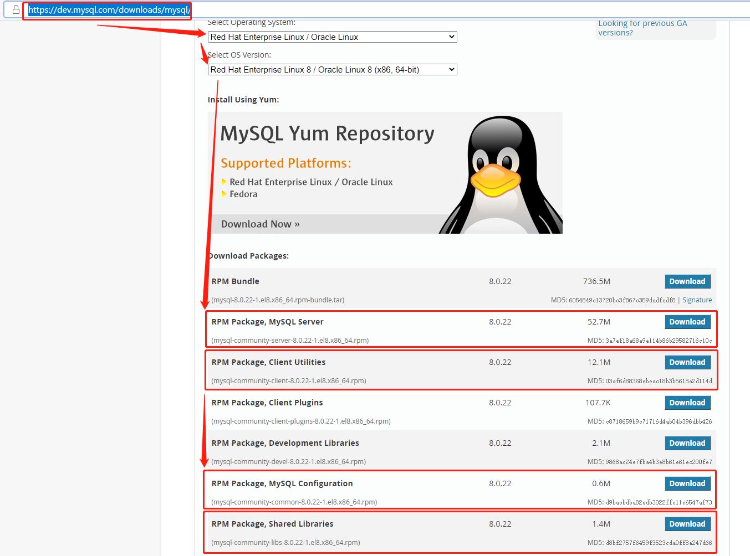Download the Development Libraries RPM package
The height and width of the screenshot is (556, 750).
click(687, 443)
